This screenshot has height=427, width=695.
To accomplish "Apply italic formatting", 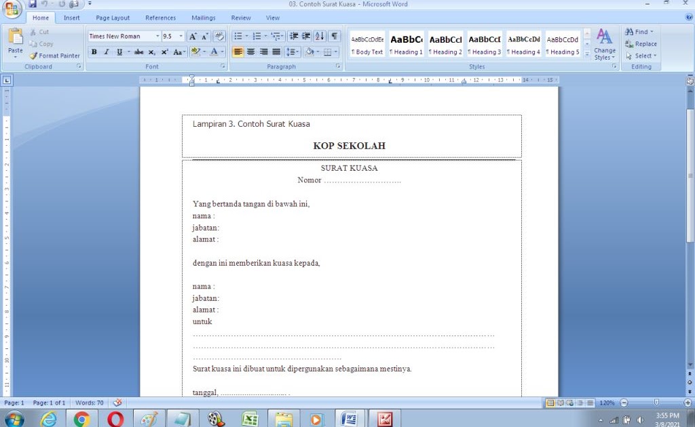I will (105, 51).
